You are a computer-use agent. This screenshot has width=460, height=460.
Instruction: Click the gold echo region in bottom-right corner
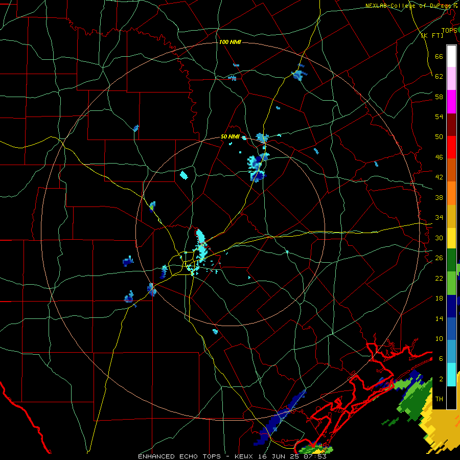[x=443, y=425]
